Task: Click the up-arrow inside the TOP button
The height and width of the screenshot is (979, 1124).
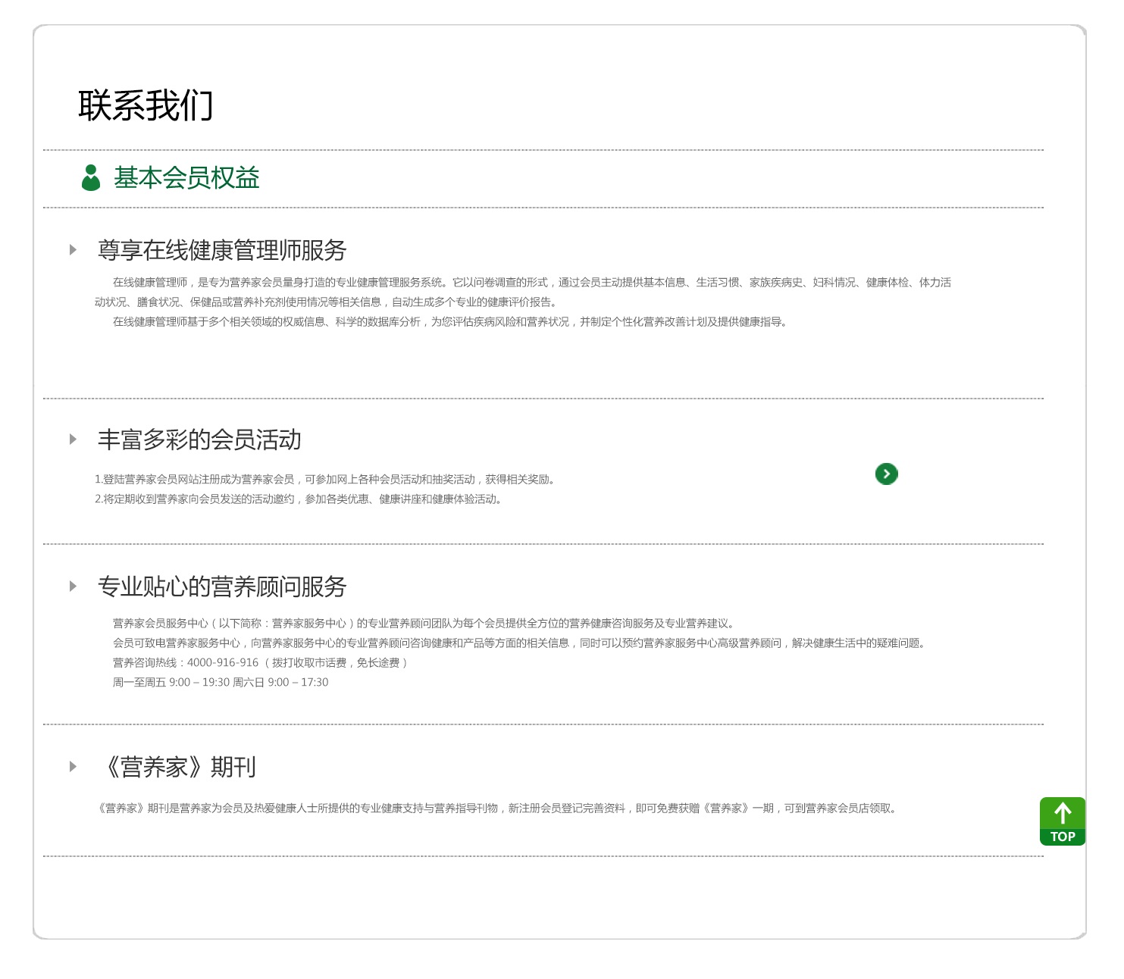Action: click(x=1063, y=812)
